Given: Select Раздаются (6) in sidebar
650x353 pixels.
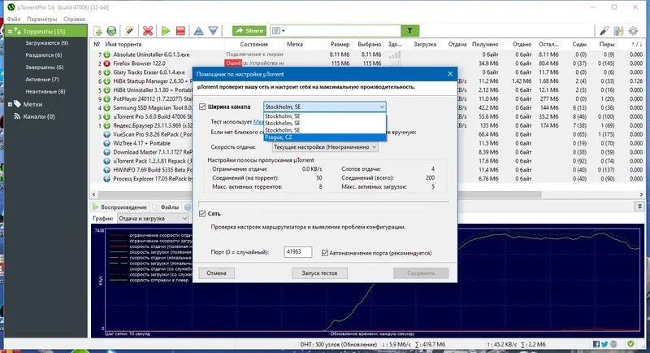Looking at the screenshot, I should point(44,54).
